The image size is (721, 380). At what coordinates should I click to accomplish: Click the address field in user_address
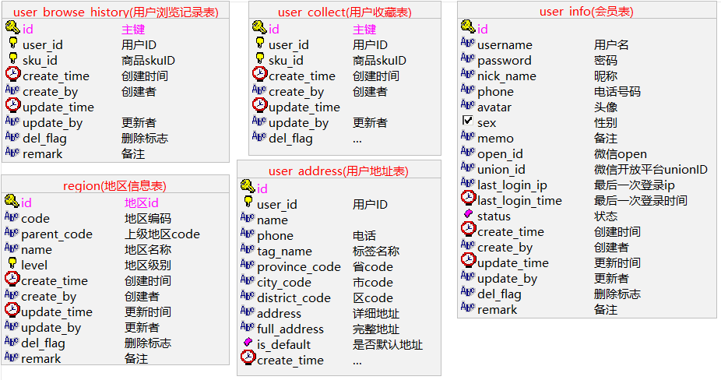[x=279, y=314]
